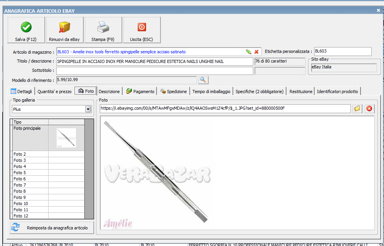Click the Articolo di magazzino field
The width and height of the screenshot is (384, 246).
159,52
